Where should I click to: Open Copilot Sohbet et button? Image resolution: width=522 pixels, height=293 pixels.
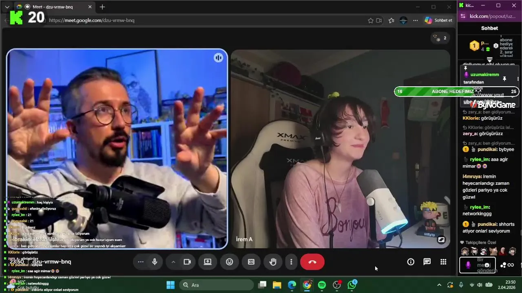pos(439,20)
